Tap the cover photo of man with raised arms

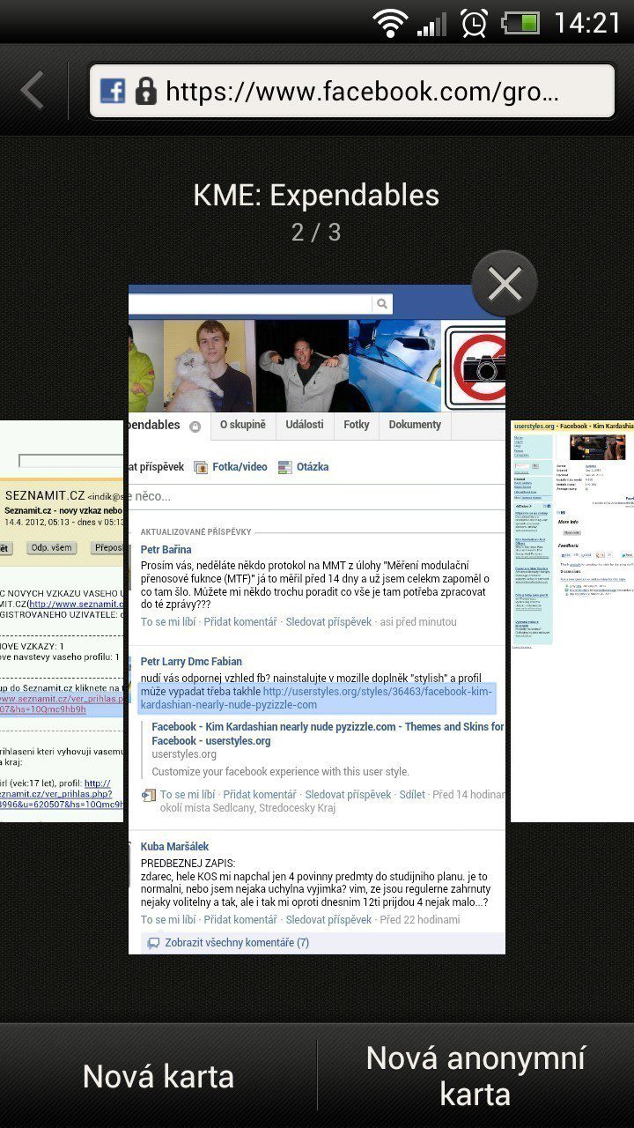pyautogui.click(x=302, y=366)
